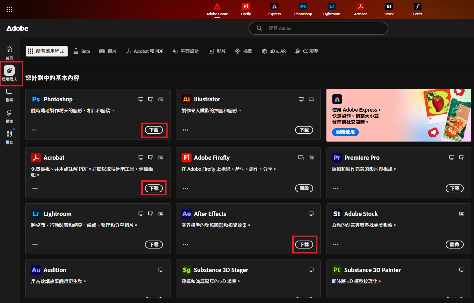The image size is (474, 303).
Task: Open Premiere Pro card three-dot menu
Action: point(336,188)
